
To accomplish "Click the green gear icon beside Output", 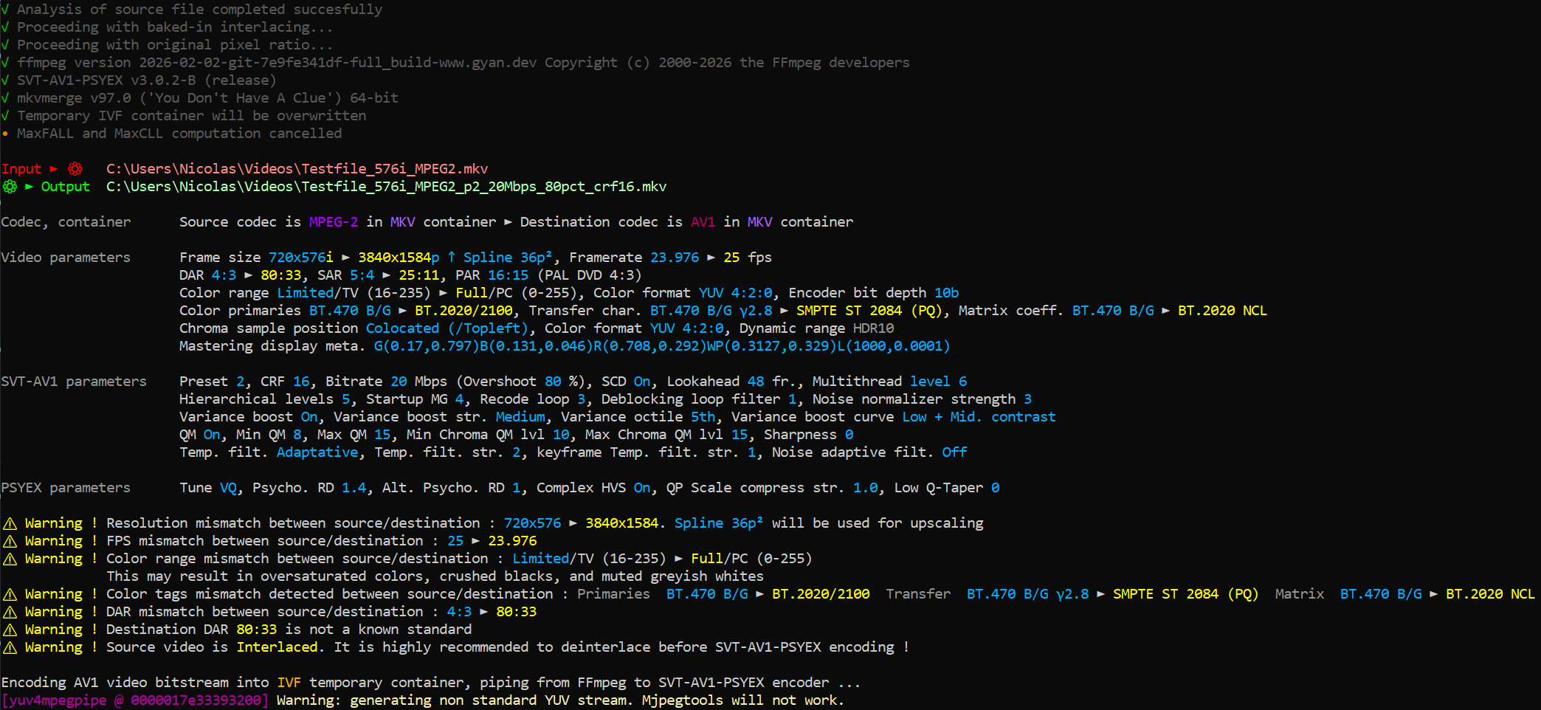I will (10, 187).
